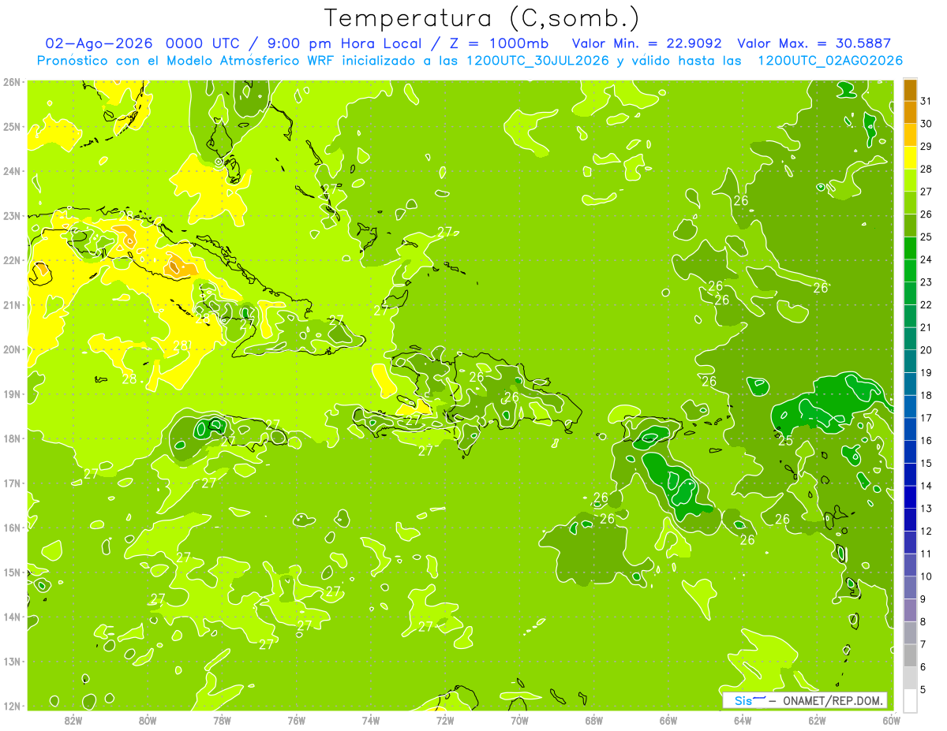Click the "1200UTC_30JUL2026" initialization time text
The width and height of the screenshot is (947, 731).
[x=537, y=61]
